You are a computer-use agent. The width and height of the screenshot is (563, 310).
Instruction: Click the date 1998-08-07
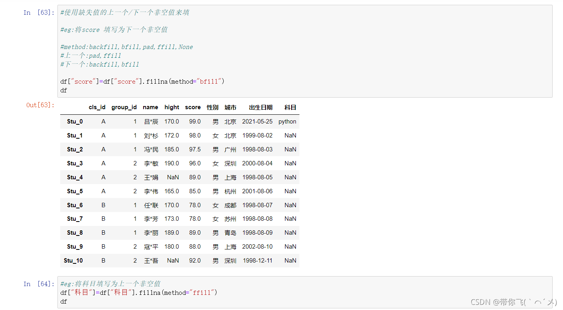coord(258,205)
